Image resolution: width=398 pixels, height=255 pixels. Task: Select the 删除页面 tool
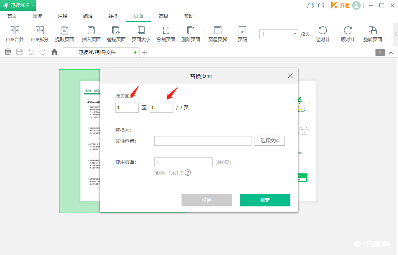[x=191, y=34]
